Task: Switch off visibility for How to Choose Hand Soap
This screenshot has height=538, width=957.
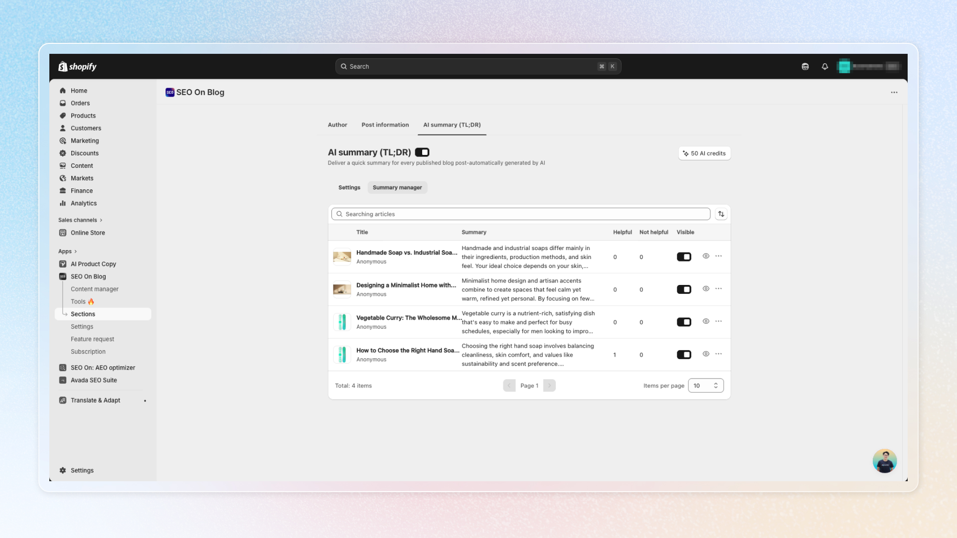Action: tap(684, 355)
